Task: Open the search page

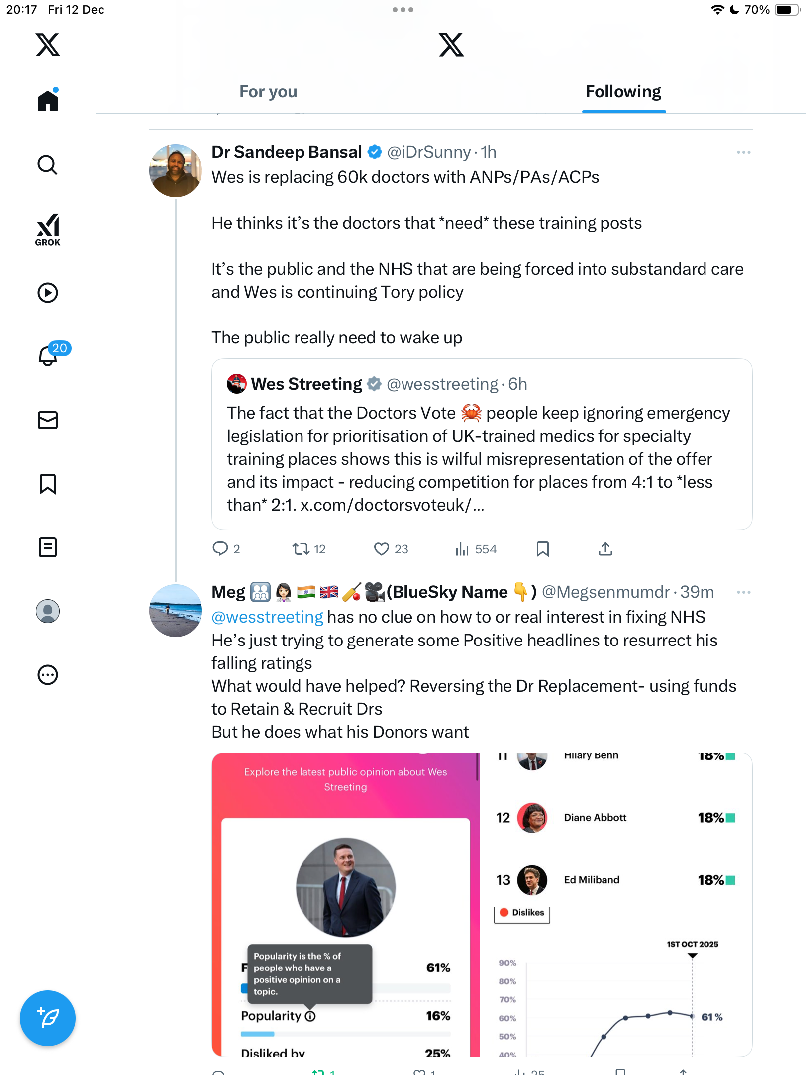Action: click(x=48, y=165)
